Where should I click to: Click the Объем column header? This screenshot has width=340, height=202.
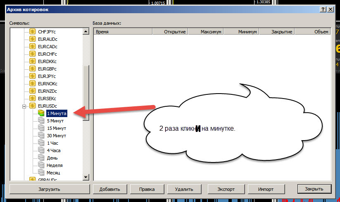click(312, 32)
